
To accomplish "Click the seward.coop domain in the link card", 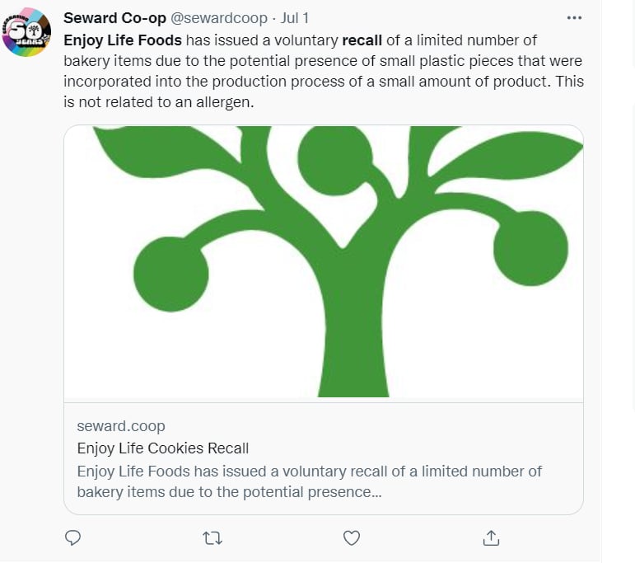I will (121, 426).
